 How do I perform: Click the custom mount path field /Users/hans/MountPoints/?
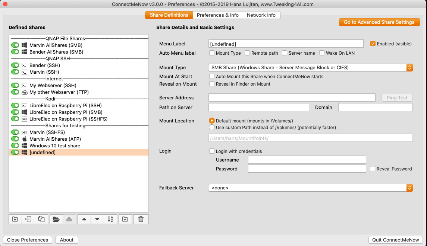click(310, 138)
